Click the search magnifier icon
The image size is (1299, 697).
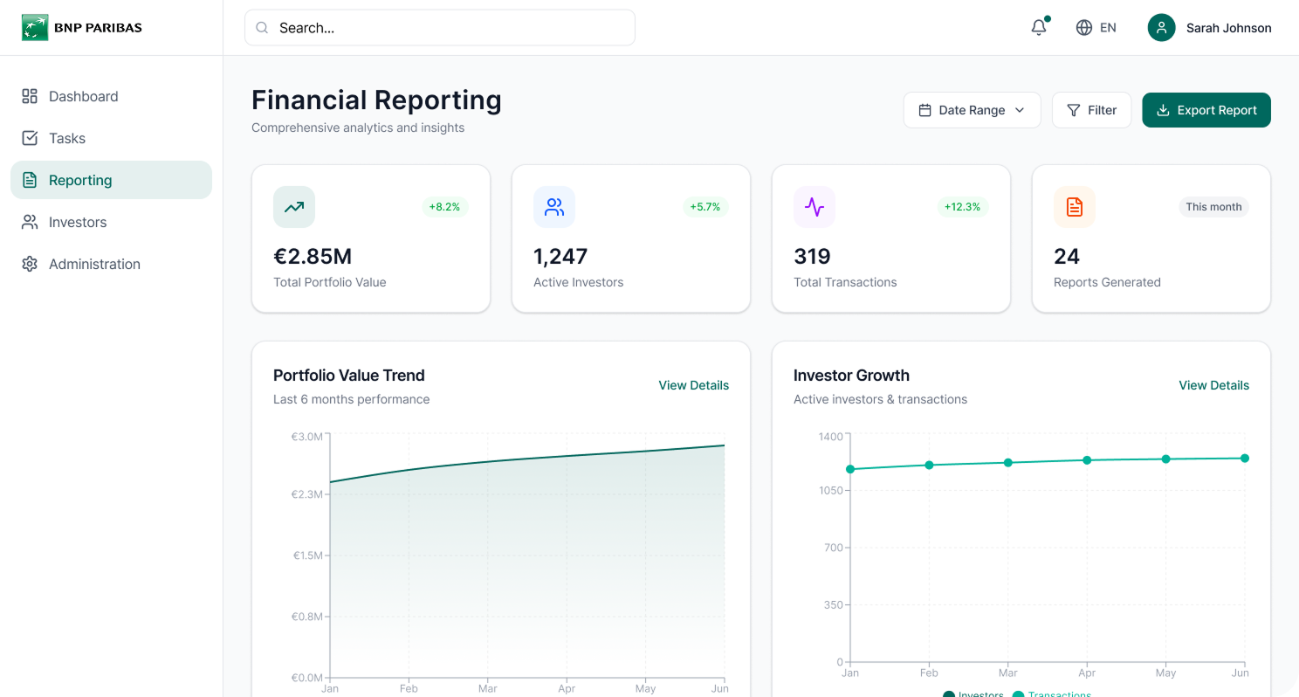click(x=262, y=27)
